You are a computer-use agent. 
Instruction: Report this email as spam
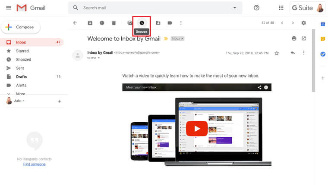point(102,23)
